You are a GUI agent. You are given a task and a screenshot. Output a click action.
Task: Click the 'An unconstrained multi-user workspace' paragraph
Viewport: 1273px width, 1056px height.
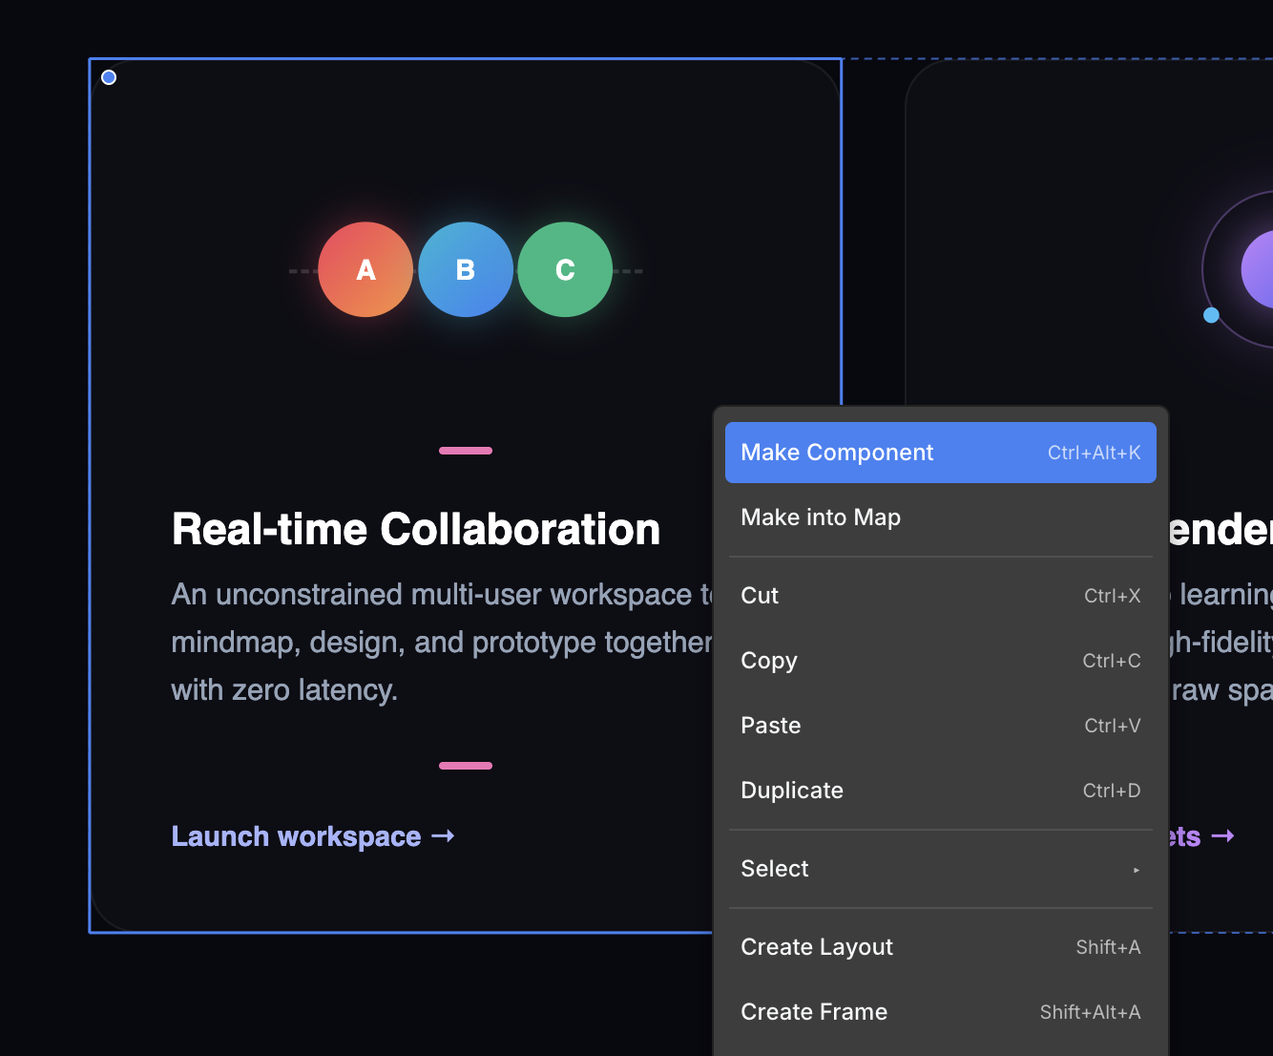(x=442, y=642)
